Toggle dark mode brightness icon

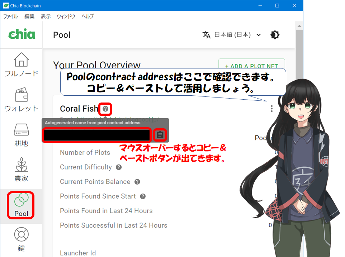point(275,35)
